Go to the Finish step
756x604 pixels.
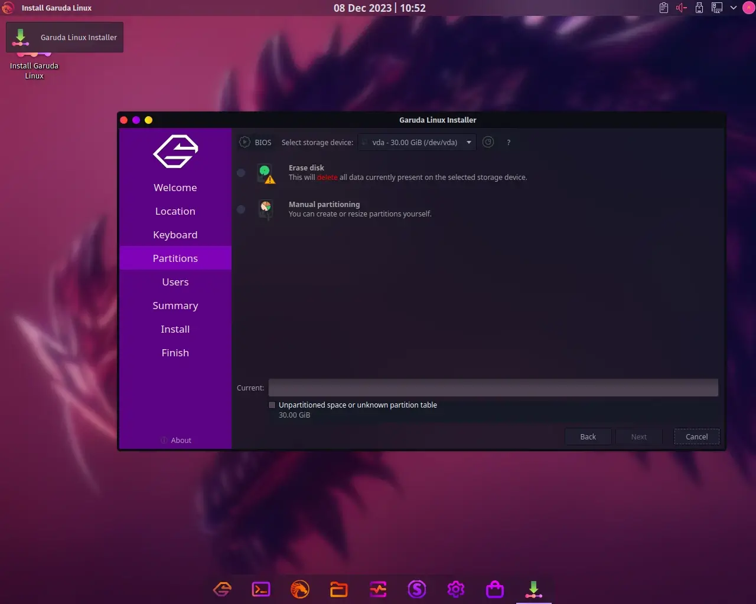[x=175, y=353]
